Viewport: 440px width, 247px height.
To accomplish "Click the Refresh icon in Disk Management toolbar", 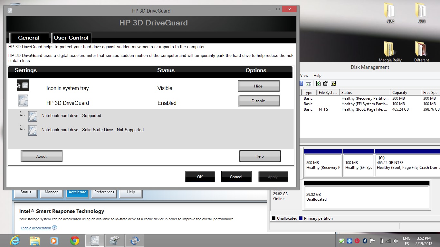I will tap(318, 84).
